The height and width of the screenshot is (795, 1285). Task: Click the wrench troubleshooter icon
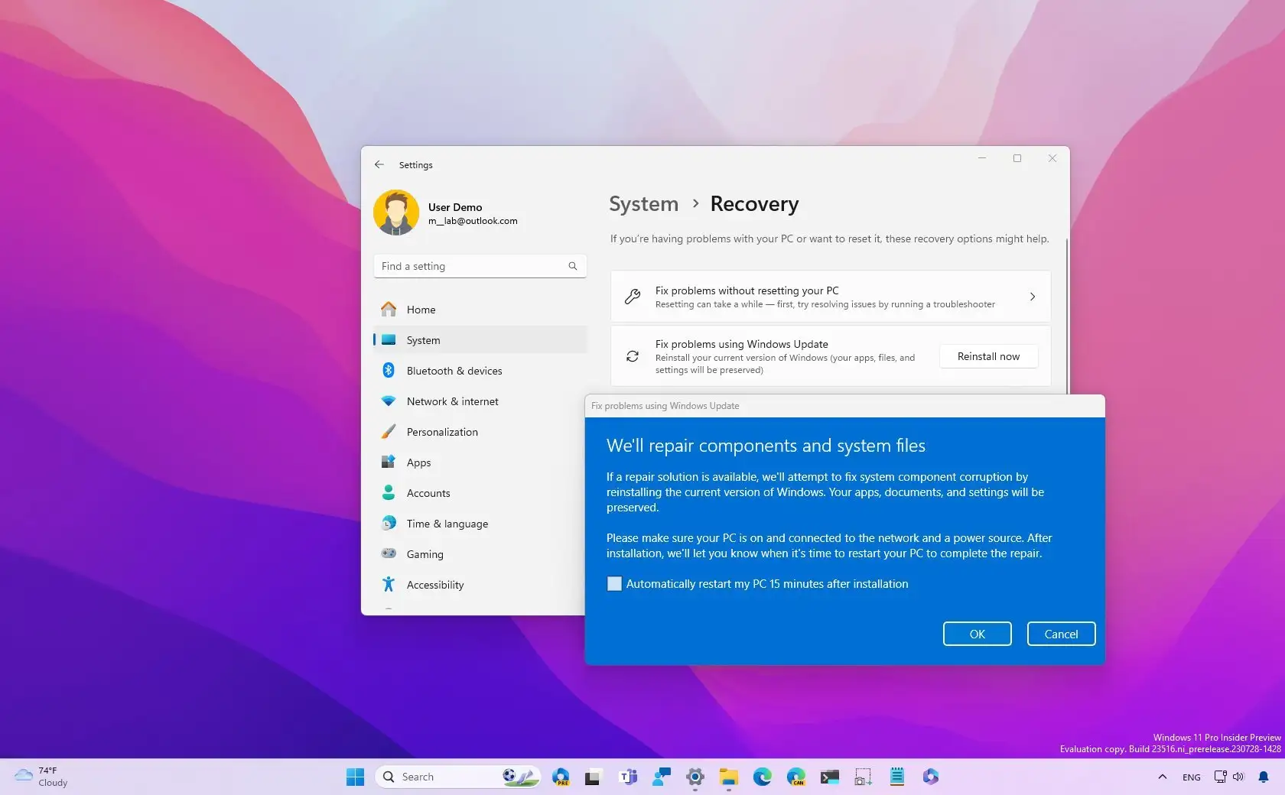pos(633,297)
